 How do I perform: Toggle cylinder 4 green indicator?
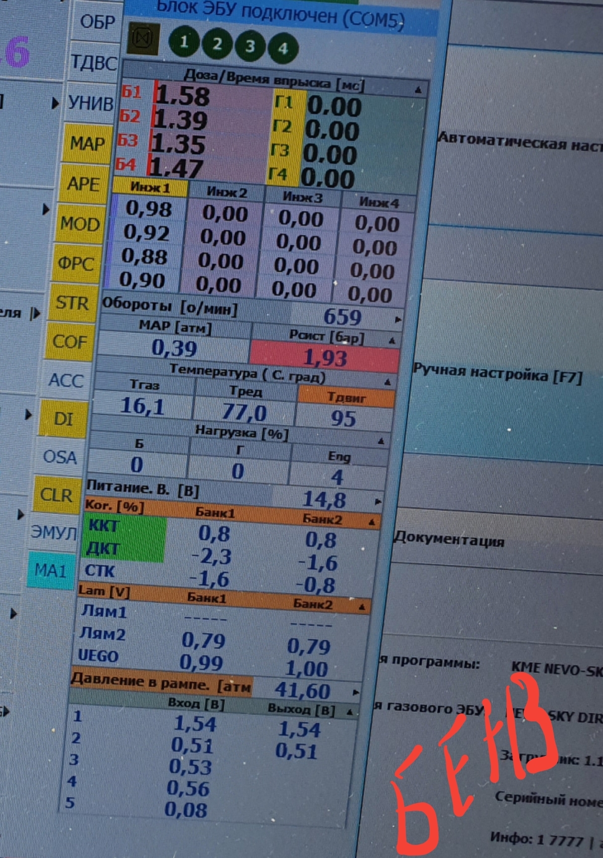283,48
